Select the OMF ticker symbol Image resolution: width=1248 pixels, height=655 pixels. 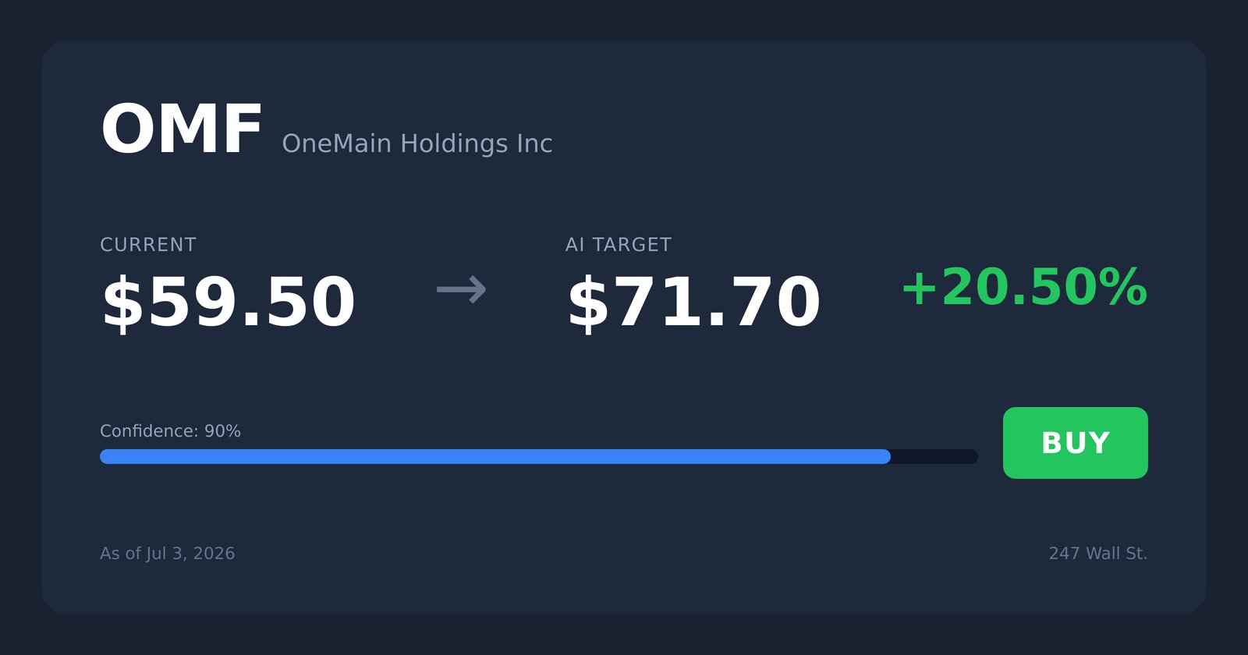click(x=181, y=129)
